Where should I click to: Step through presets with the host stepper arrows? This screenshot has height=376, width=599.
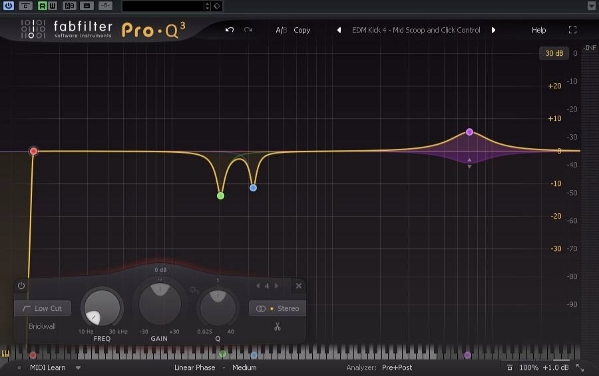tap(207, 6)
